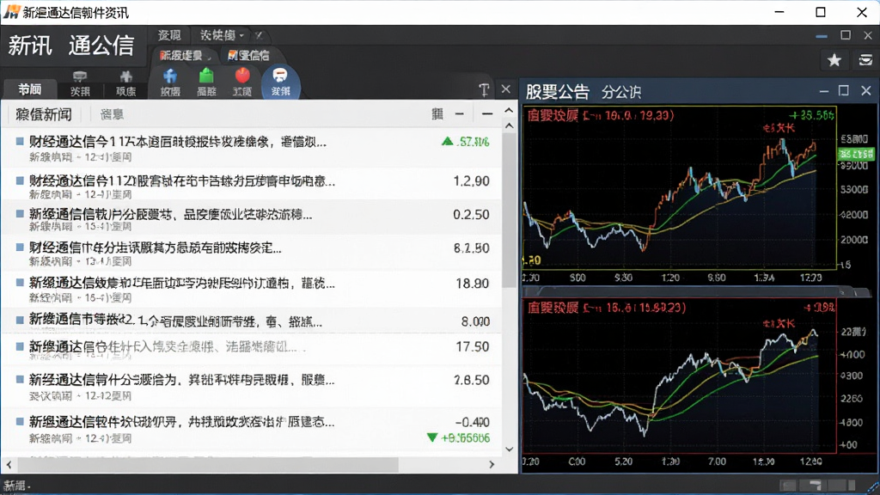Image resolution: width=880 pixels, height=495 pixels.
Task: Click the +28.565 value on upper chart
Action: [811, 115]
